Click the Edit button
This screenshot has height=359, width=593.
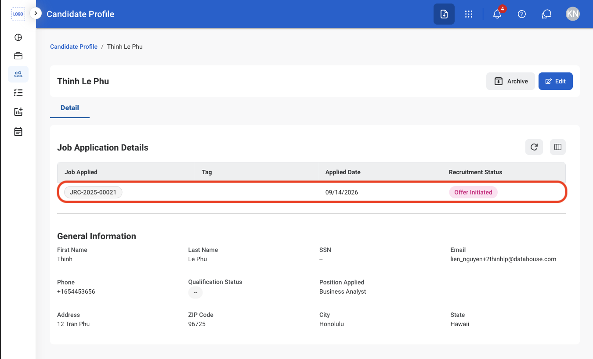point(556,81)
